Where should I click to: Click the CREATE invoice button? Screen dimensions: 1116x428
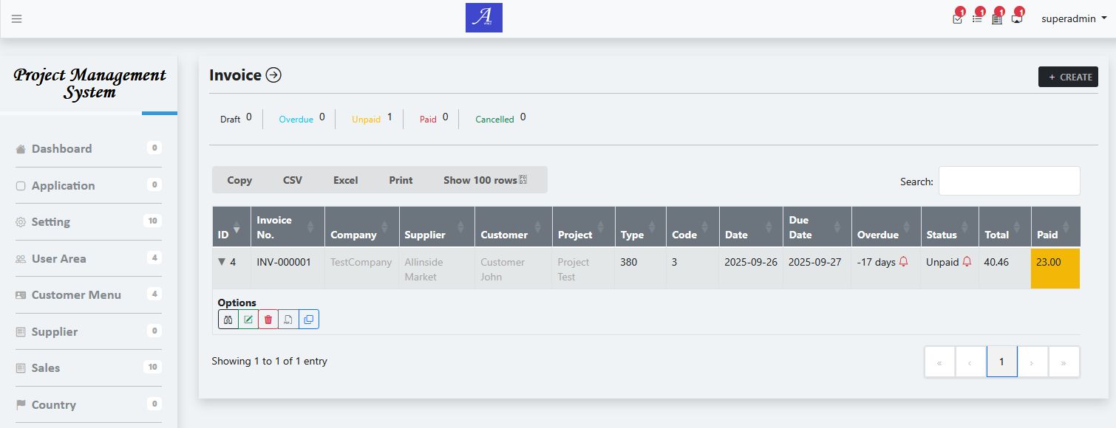coord(1068,77)
